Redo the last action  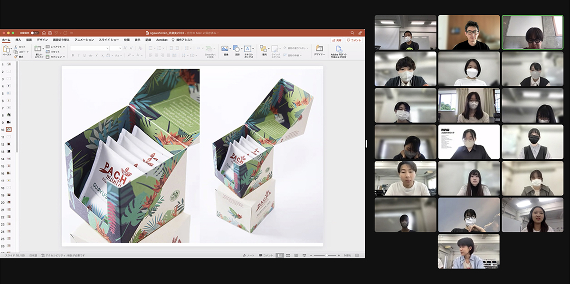64,33
